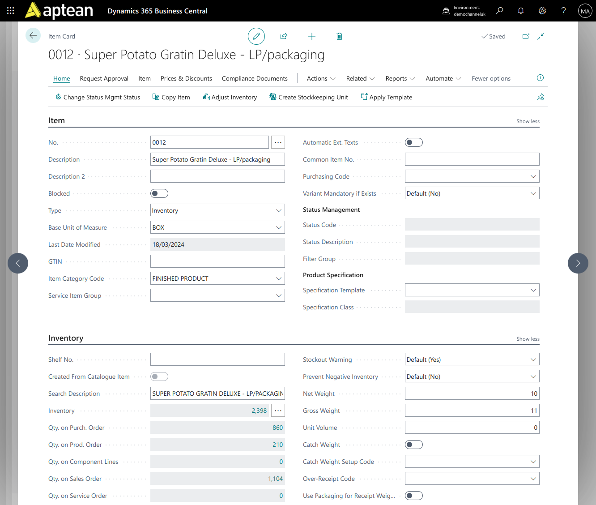Collapse the page with the shrink icon
596x505 pixels.
pyautogui.click(x=541, y=36)
